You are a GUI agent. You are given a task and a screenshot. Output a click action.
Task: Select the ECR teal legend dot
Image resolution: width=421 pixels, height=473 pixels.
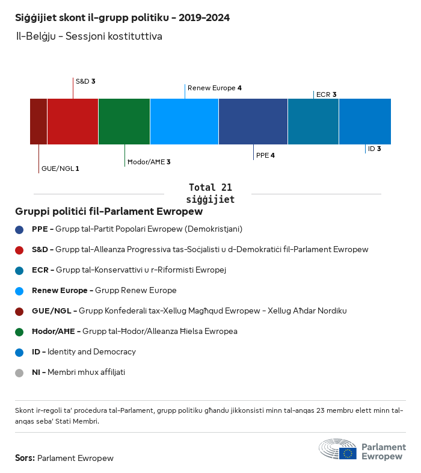point(19,270)
